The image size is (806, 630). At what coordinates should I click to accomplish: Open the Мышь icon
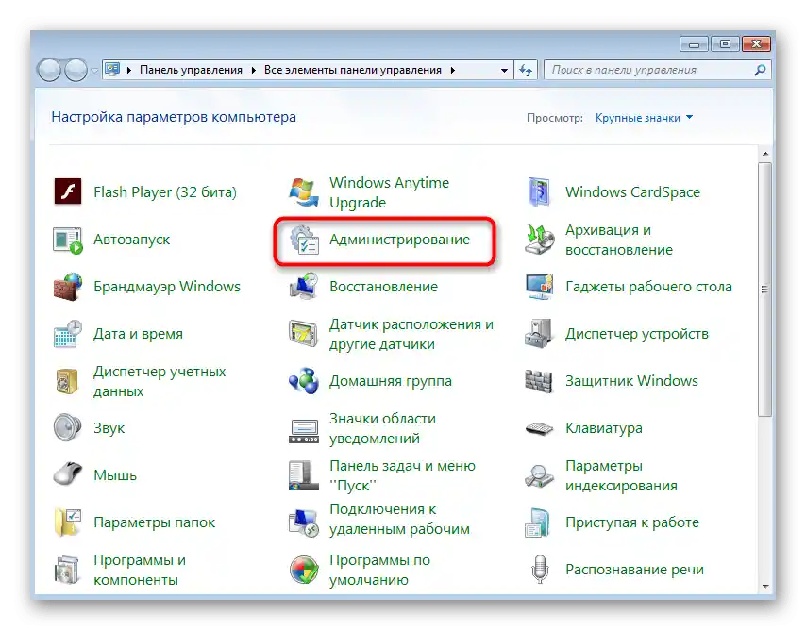(68, 474)
